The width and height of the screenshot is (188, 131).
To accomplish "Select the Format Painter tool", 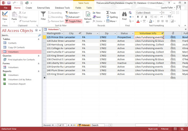I will (x=28, y=21).
